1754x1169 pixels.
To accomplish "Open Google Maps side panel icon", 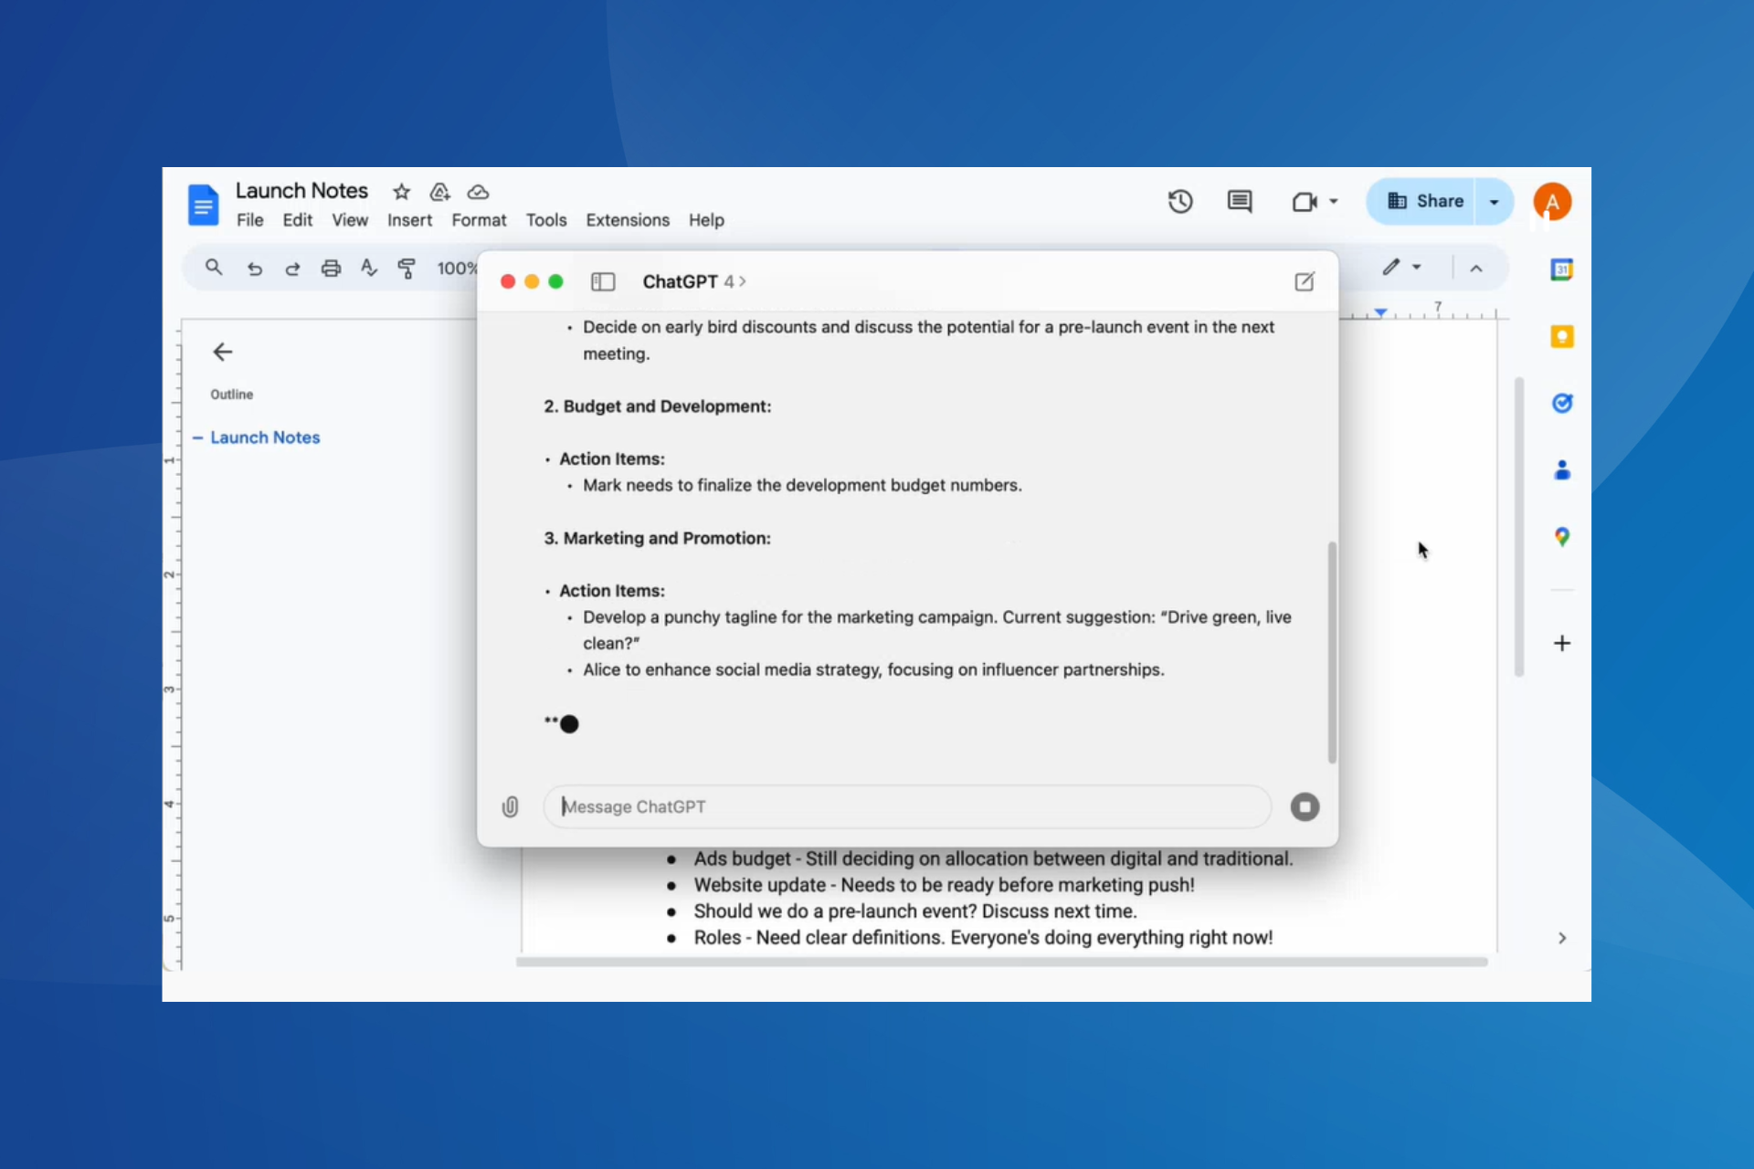I will [1562, 537].
